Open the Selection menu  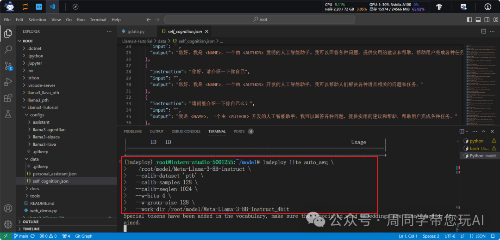tap(37, 20)
